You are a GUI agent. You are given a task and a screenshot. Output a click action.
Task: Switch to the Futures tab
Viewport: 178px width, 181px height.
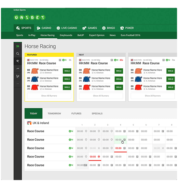[76, 114]
